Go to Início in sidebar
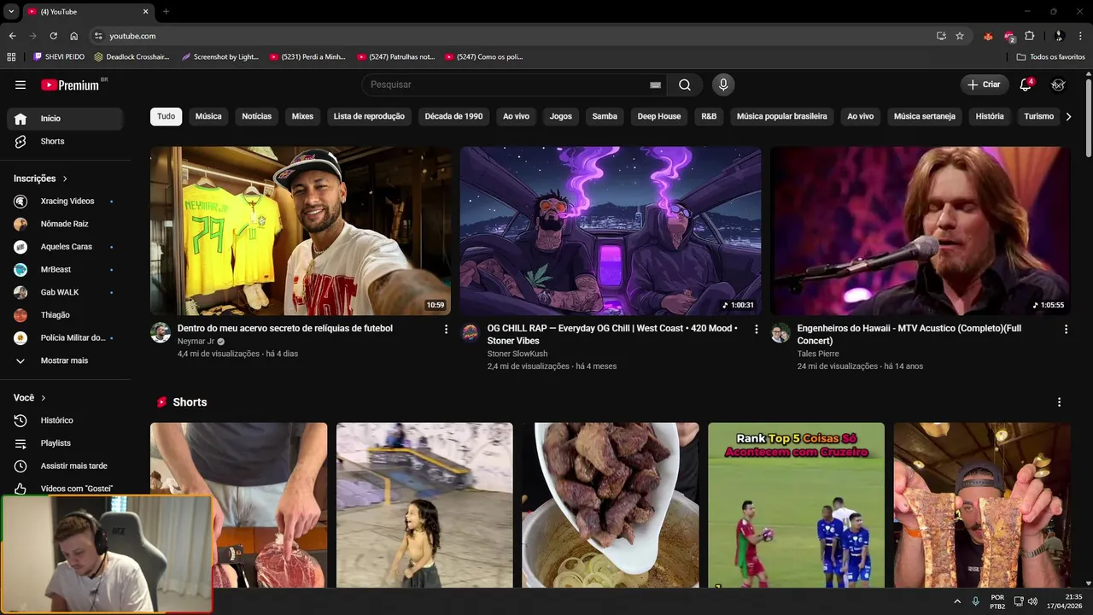1093x615 pixels. click(x=65, y=119)
